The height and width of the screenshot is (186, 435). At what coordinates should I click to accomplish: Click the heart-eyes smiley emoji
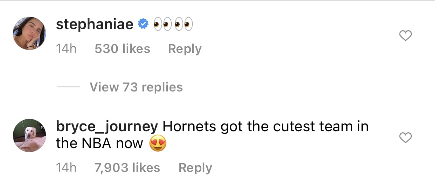158,144
